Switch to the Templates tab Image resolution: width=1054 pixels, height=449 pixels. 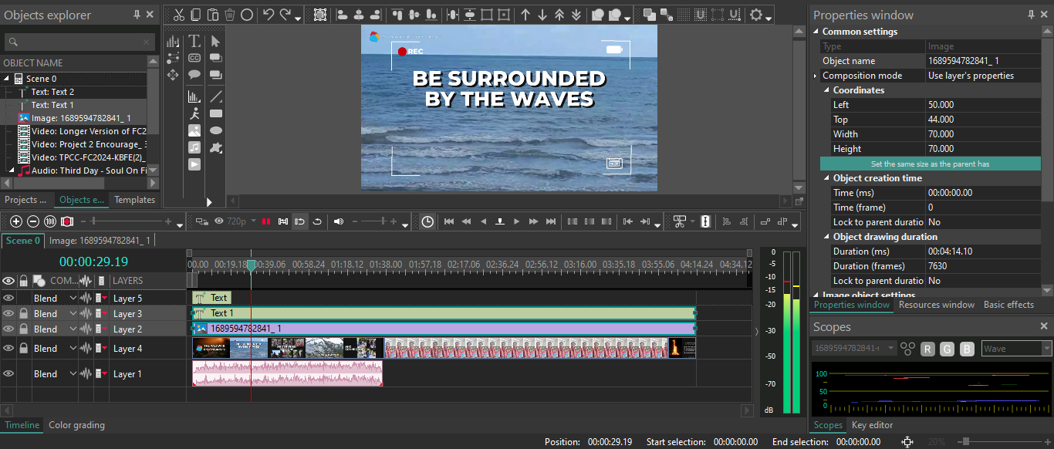(134, 200)
